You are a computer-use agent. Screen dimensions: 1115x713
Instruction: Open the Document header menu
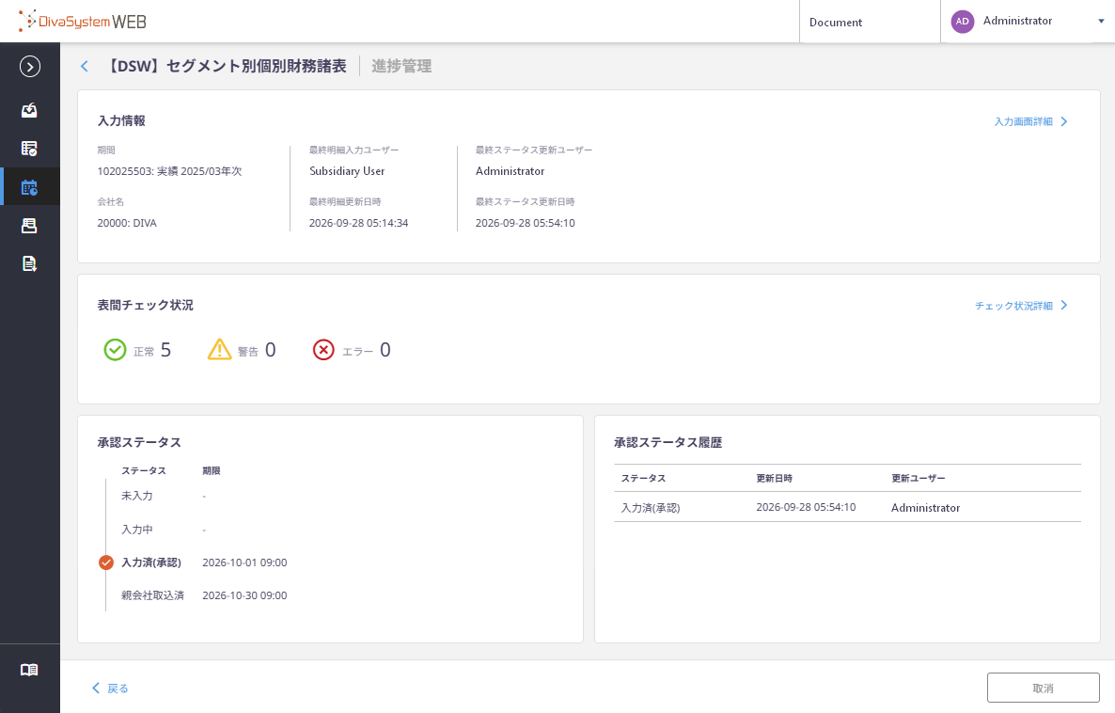click(x=836, y=22)
